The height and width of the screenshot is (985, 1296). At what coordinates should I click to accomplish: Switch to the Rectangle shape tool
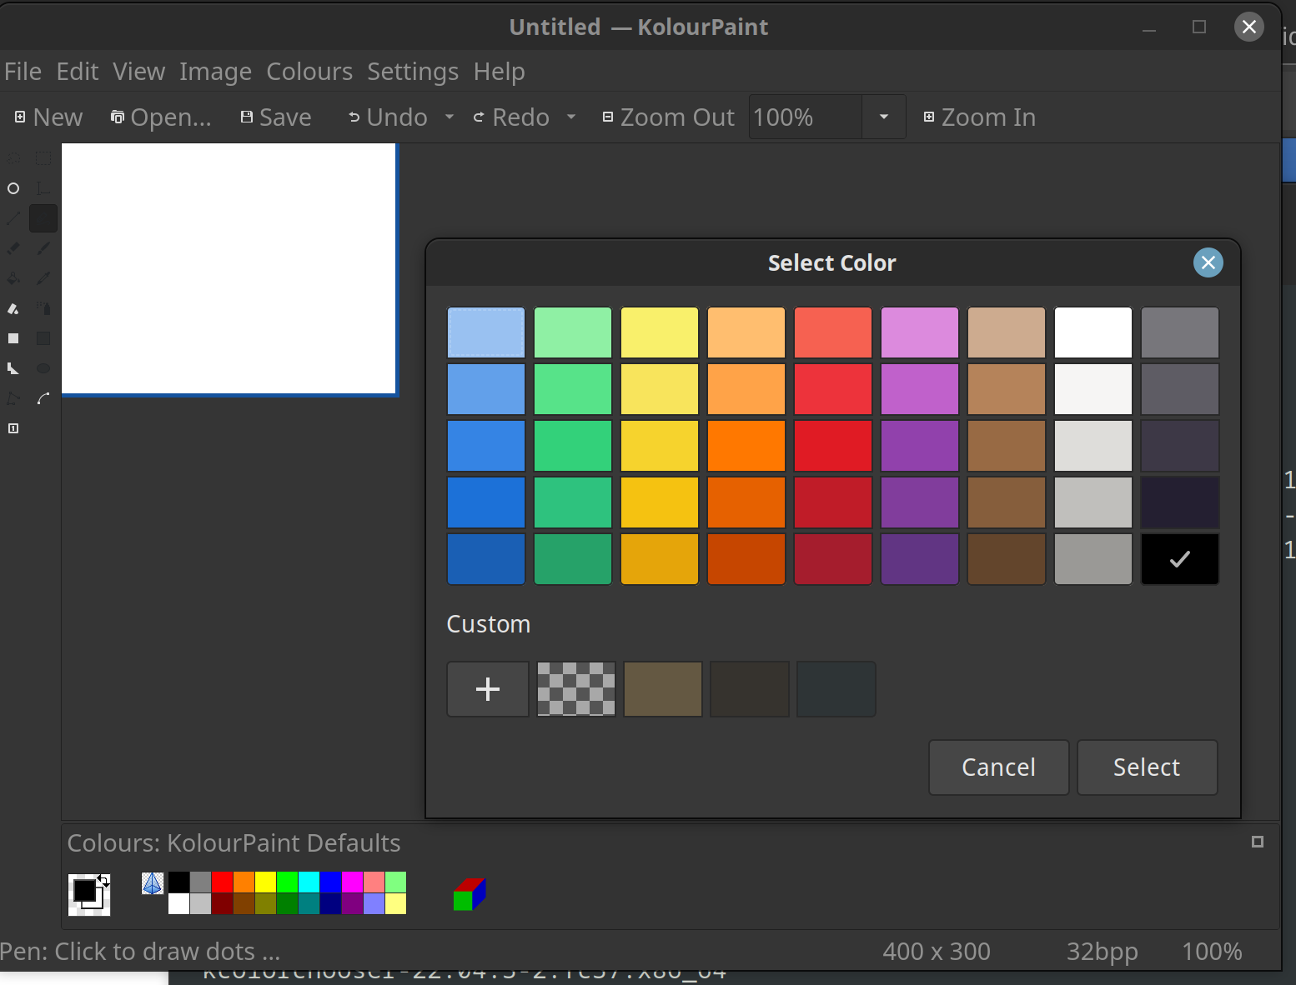13,337
